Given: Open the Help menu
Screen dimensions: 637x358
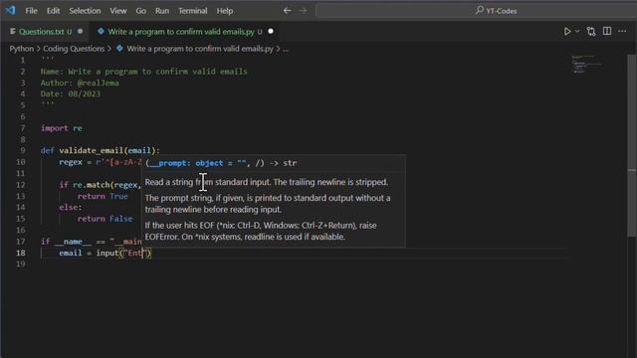Looking at the screenshot, I should pos(225,11).
